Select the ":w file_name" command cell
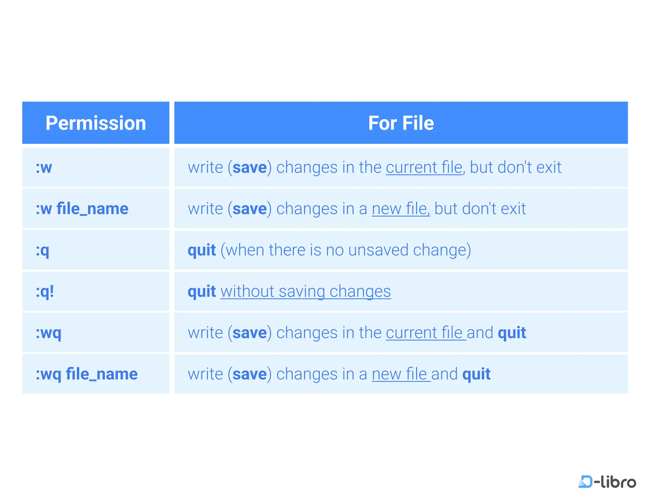The height and width of the screenshot is (496, 661). (x=82, y=209)
